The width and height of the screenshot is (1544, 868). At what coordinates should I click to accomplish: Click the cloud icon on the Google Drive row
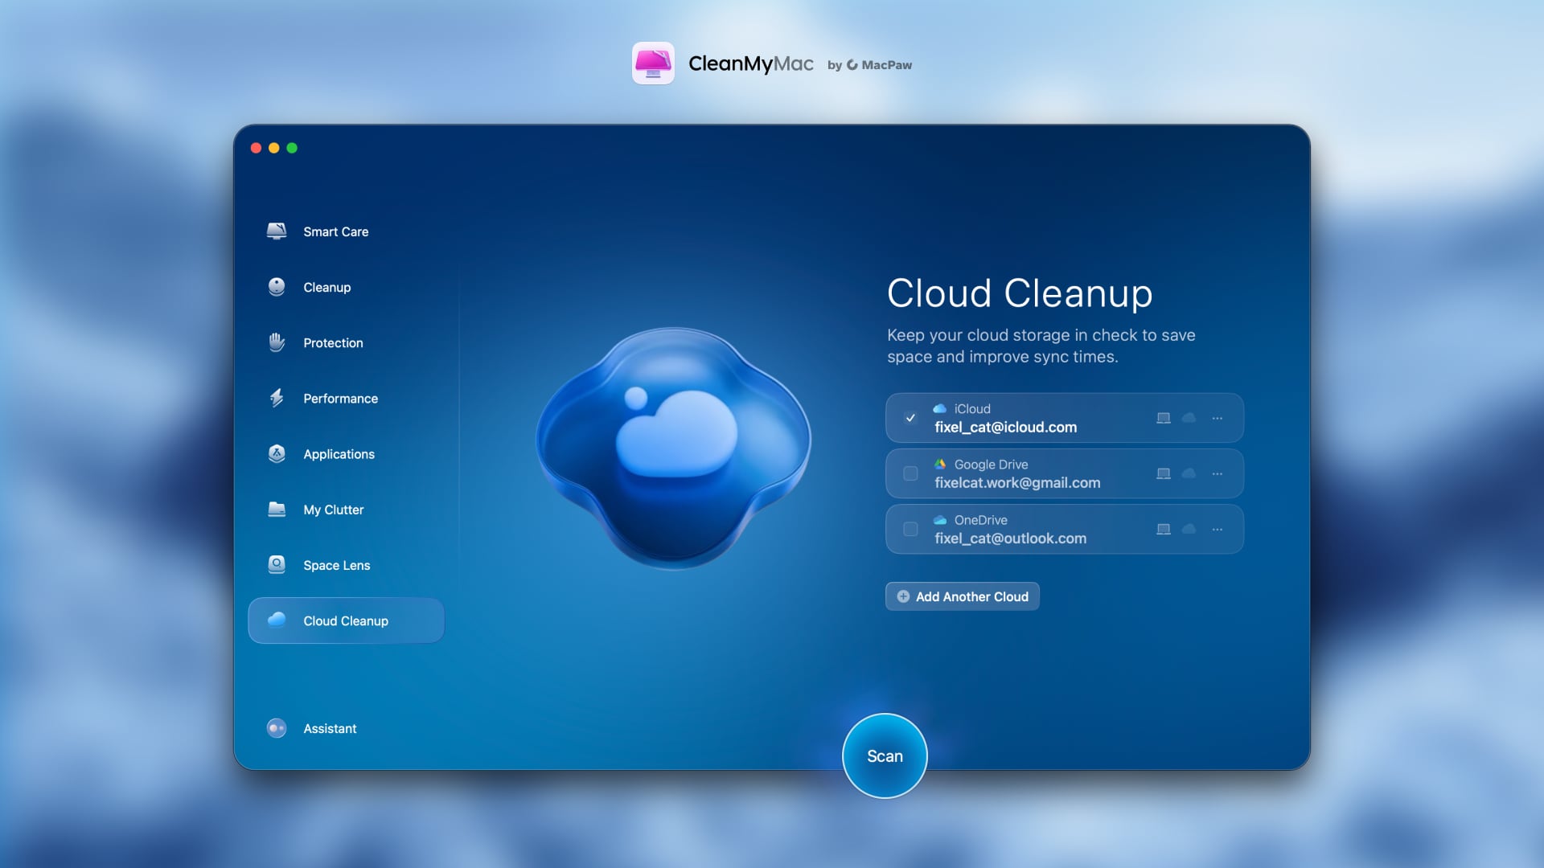point(1189,473)
